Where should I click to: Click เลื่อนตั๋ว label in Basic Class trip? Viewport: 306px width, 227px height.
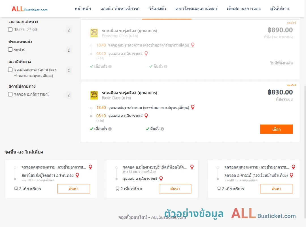point(101,129)
